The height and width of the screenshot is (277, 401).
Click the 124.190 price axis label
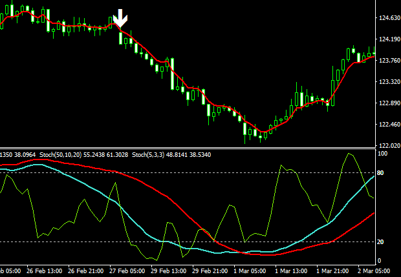coord(388,39)
